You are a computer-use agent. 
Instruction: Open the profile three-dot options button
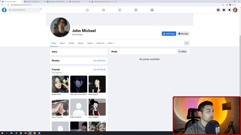point(187,43)
